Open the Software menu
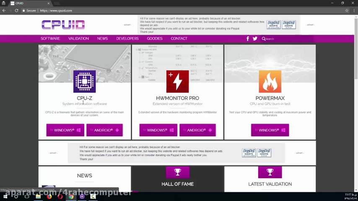358x201 pixels. (50, 39)
